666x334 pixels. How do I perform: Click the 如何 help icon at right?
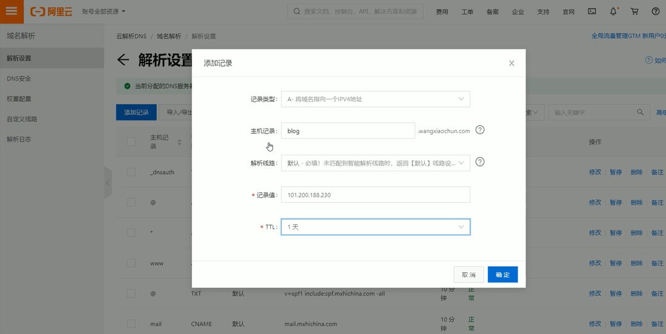coord(648,61)
